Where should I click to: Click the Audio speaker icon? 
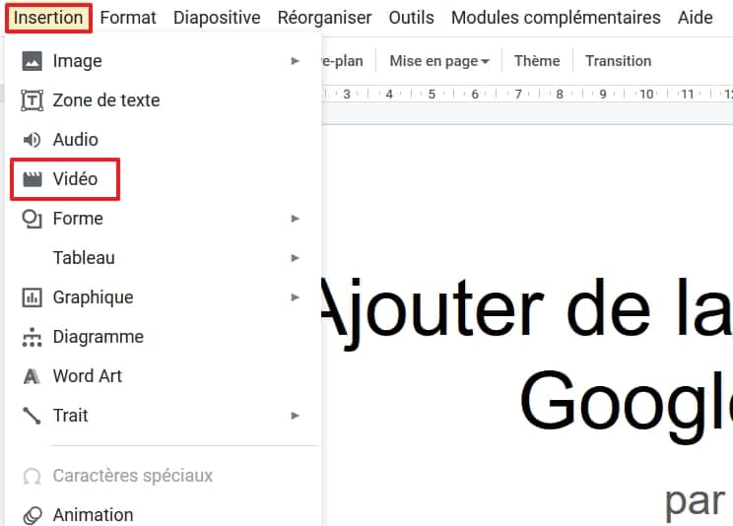pyautogui.click(x=32, y=140)
